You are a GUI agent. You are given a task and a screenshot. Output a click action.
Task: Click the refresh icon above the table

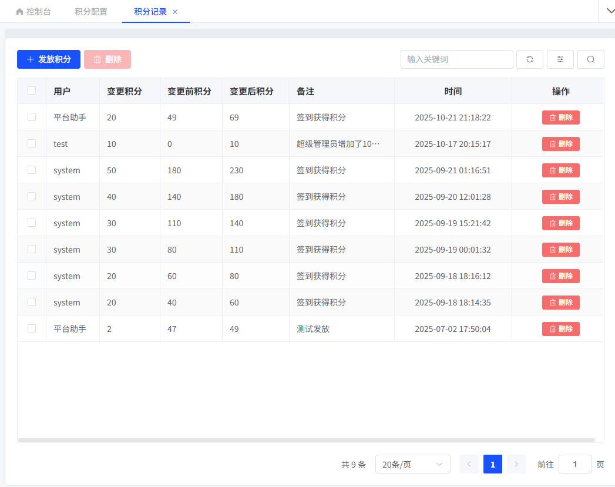[529, 59]
